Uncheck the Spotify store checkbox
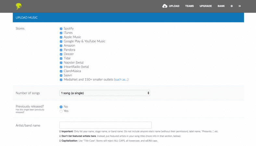This screenshot has width=256, height=146. click(61, 29)
